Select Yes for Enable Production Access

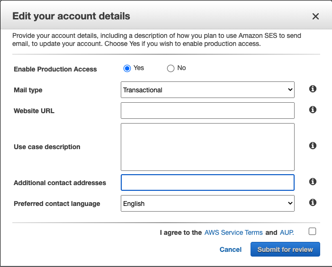coord(127,69)
